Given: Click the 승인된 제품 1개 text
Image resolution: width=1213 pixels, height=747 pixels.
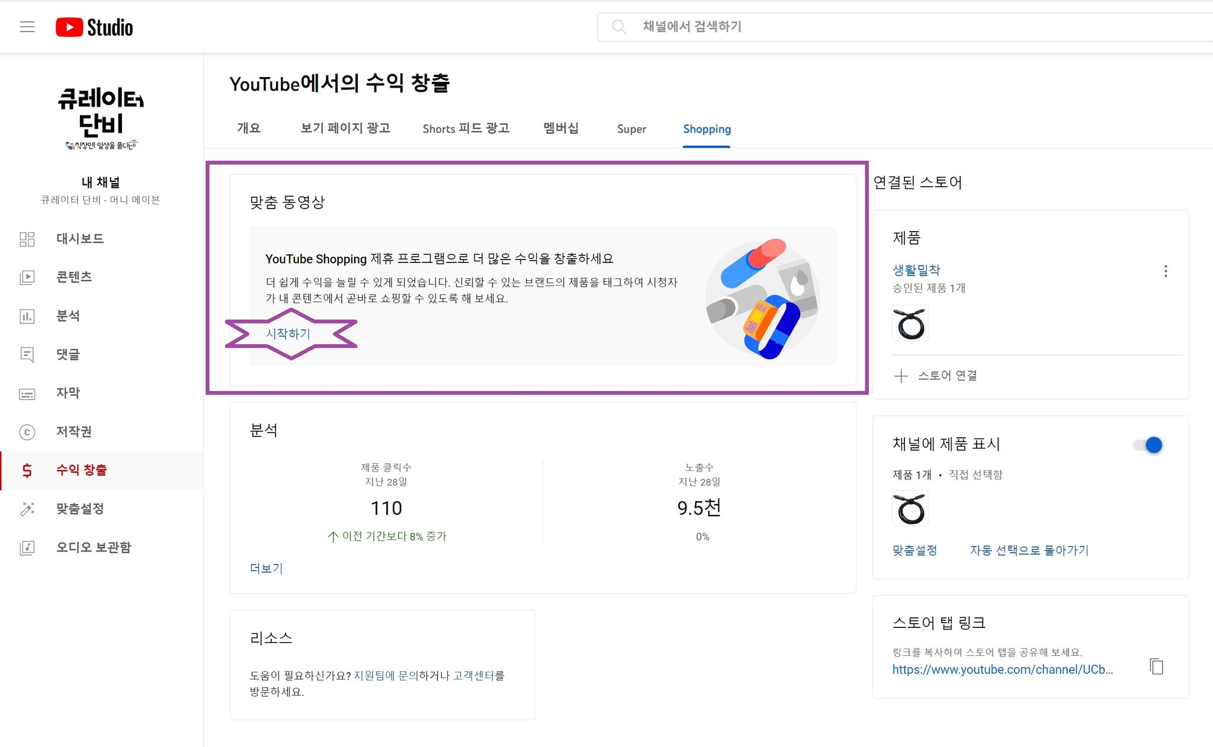Looking at the screenshot, I should [x=929, y=288].
